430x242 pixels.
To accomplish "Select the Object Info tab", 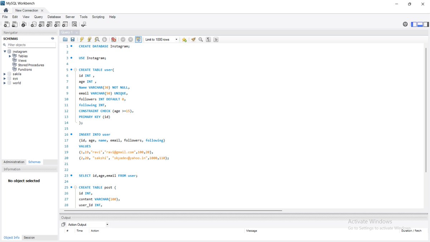I will pos(11,238).
